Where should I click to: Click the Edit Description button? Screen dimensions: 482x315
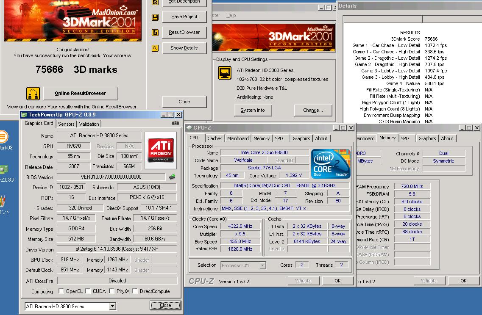coord(184,3)
